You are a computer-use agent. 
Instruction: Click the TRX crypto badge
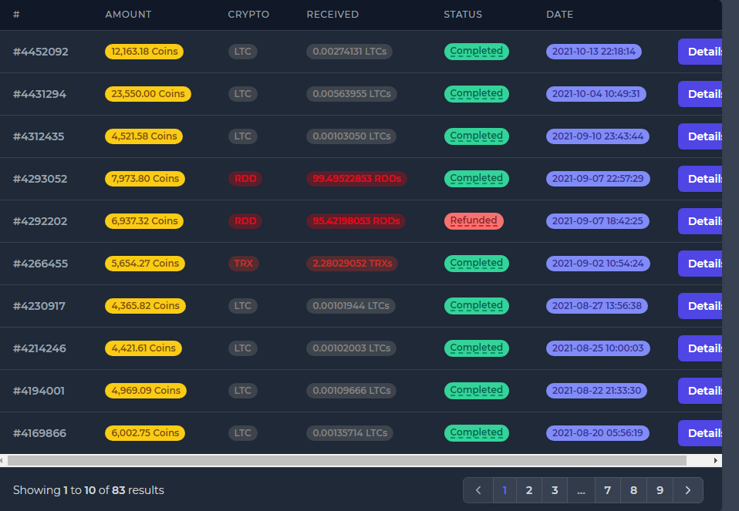click(x=243, y=264)
